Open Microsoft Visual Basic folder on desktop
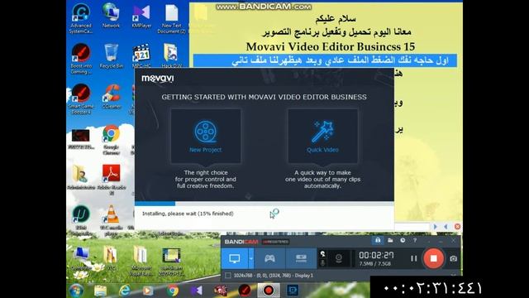Image resolution: width=529 pixels, height=298 pixels. [x=141, y=262]
